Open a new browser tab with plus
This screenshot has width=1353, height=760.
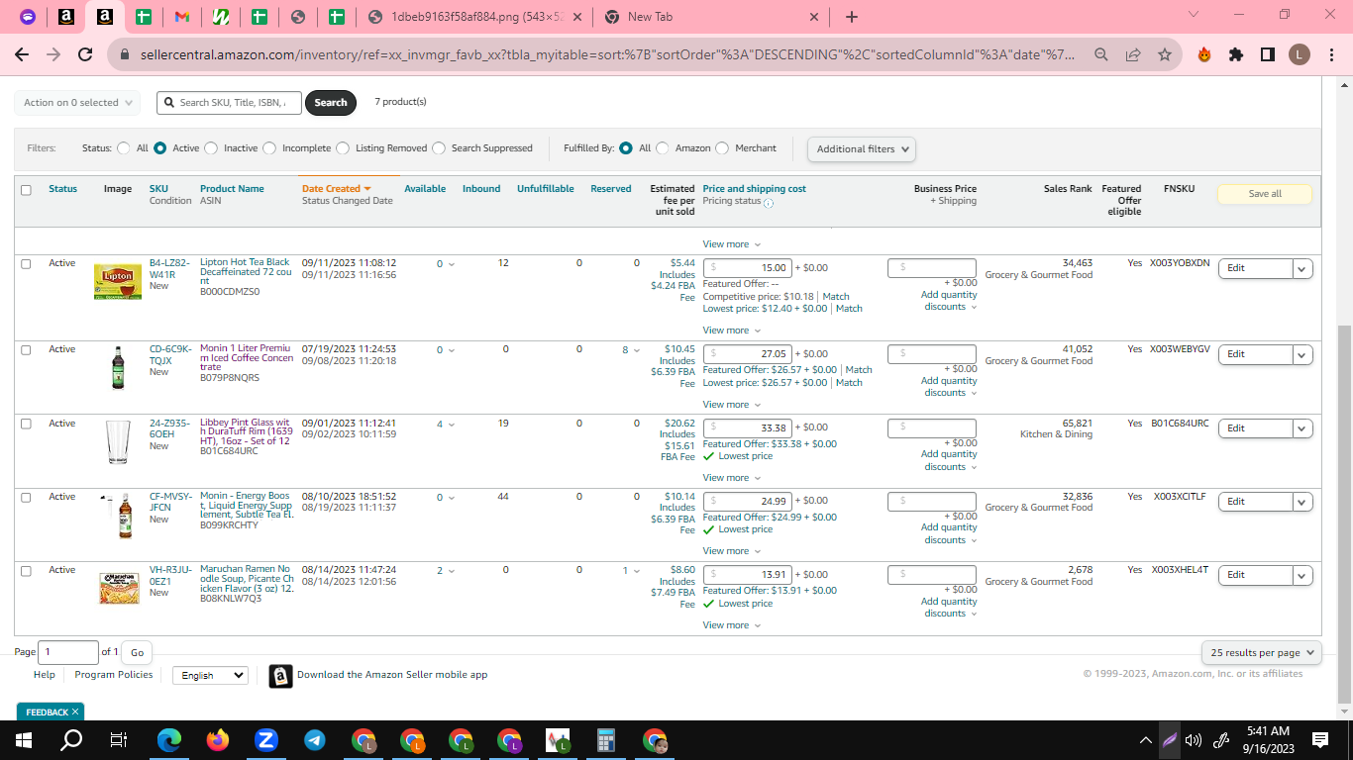[x=852, y=17]
